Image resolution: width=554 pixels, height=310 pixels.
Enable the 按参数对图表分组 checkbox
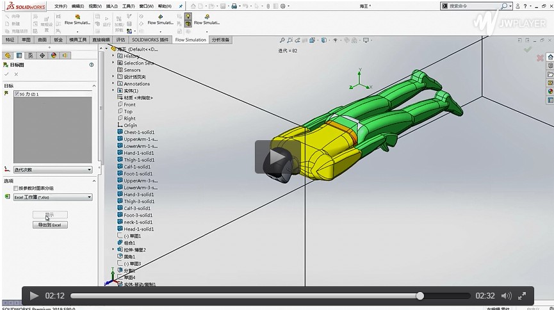[16, 188]
